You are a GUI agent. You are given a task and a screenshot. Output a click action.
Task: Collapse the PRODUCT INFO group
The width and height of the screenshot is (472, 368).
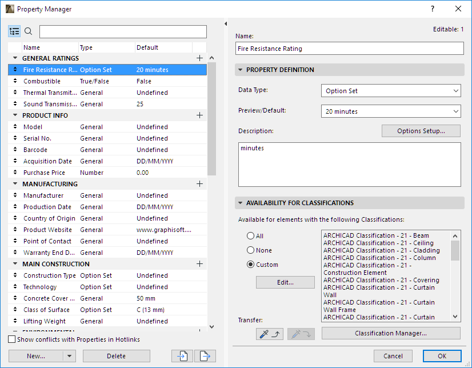(x=15, y=115)
